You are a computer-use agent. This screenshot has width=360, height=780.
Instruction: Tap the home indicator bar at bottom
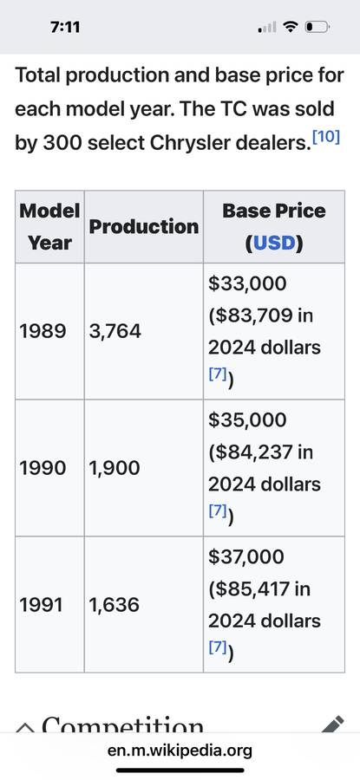coord(180,770)
